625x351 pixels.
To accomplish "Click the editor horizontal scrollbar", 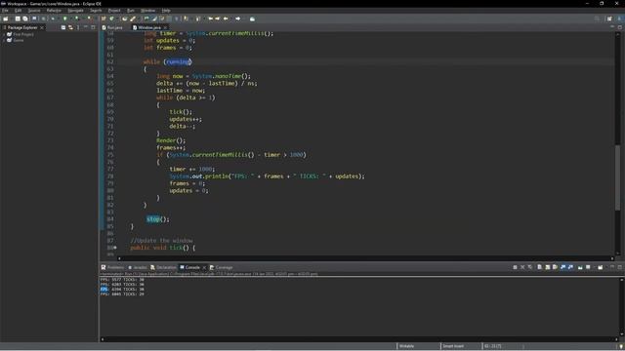I will [x=364, y=258].
